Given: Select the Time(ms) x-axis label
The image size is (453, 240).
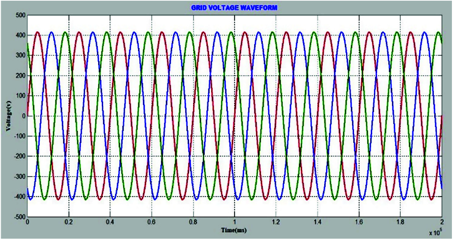Looking at the screenshot, I should (234, 230).
